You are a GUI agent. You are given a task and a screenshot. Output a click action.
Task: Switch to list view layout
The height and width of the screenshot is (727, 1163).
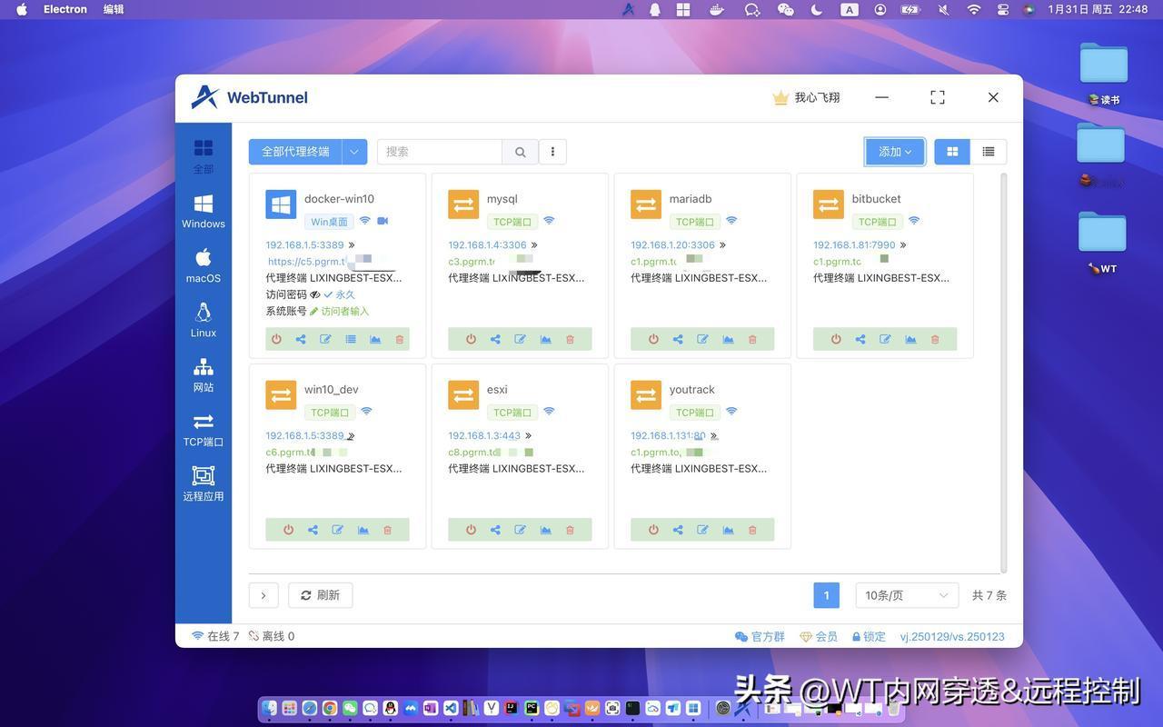pos(988,151)
